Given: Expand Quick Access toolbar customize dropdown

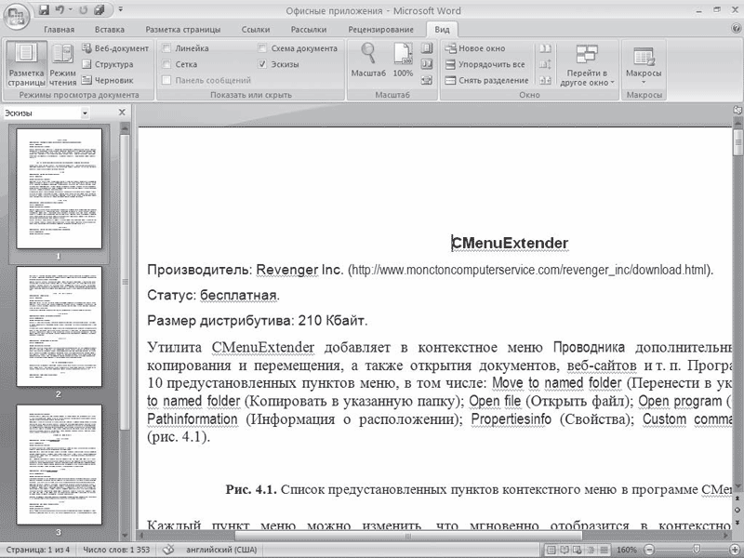Looking at the screenshot, I should pyautogui.click(x=121, y=9).
